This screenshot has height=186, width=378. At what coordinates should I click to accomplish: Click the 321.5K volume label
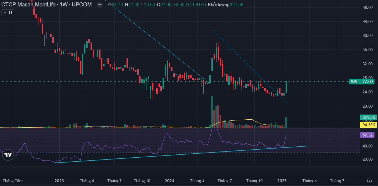tap(369, 117)
